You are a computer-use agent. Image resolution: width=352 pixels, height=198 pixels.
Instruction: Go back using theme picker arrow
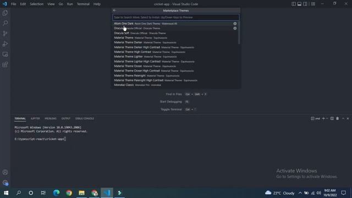tap(114, 10)
